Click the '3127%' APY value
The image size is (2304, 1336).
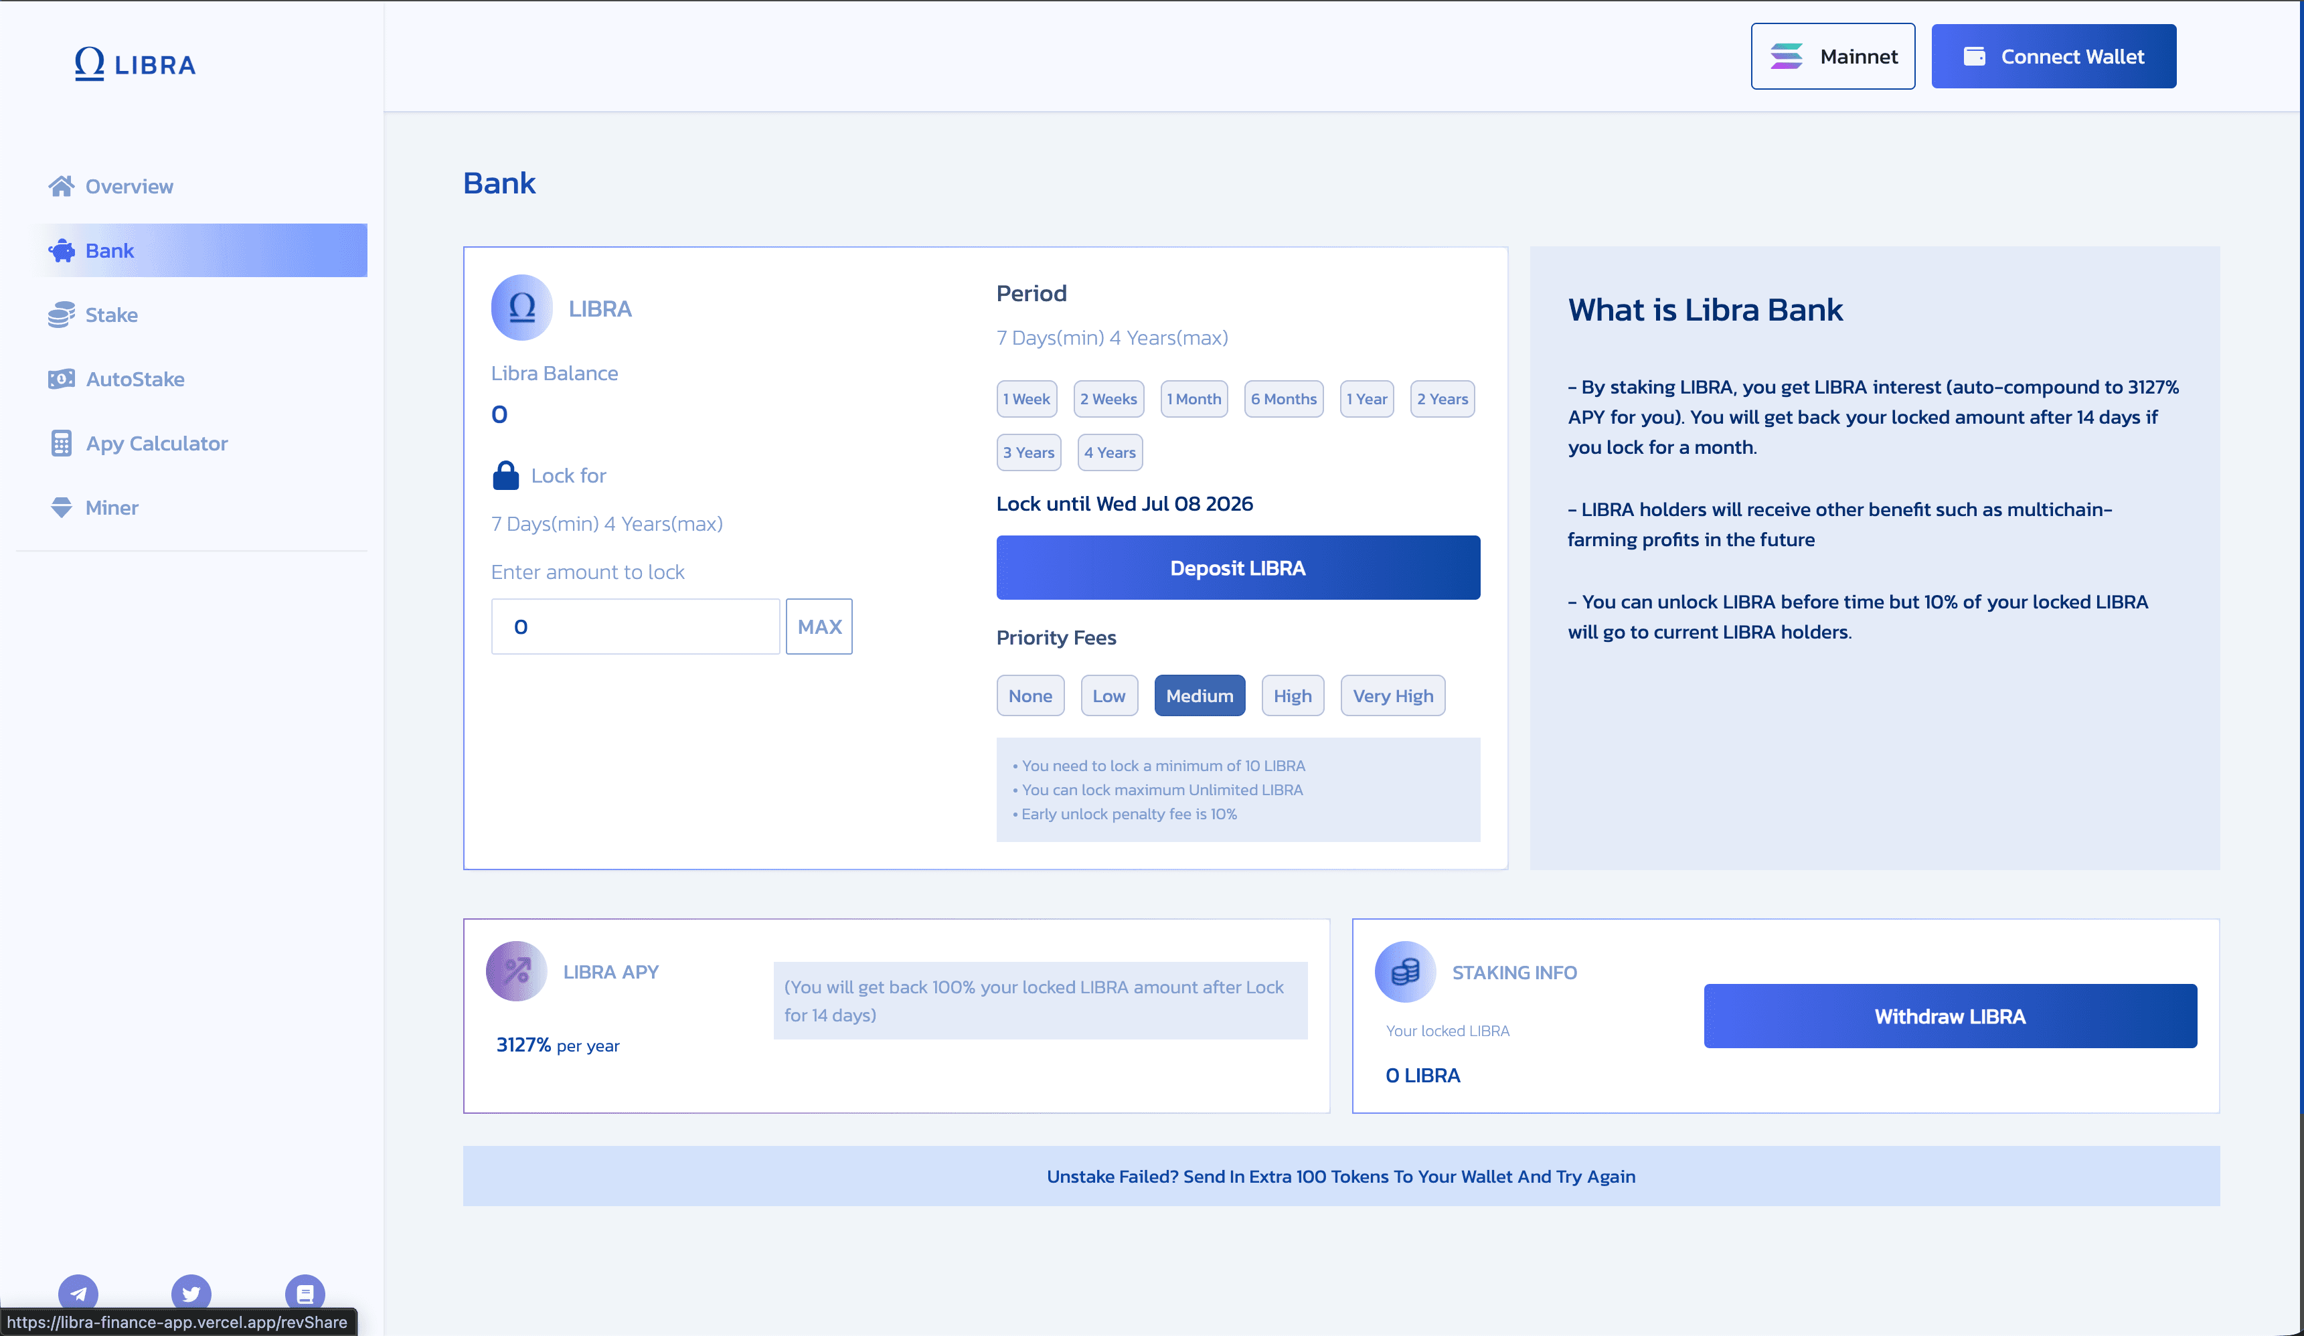[x=523, y=1044]
